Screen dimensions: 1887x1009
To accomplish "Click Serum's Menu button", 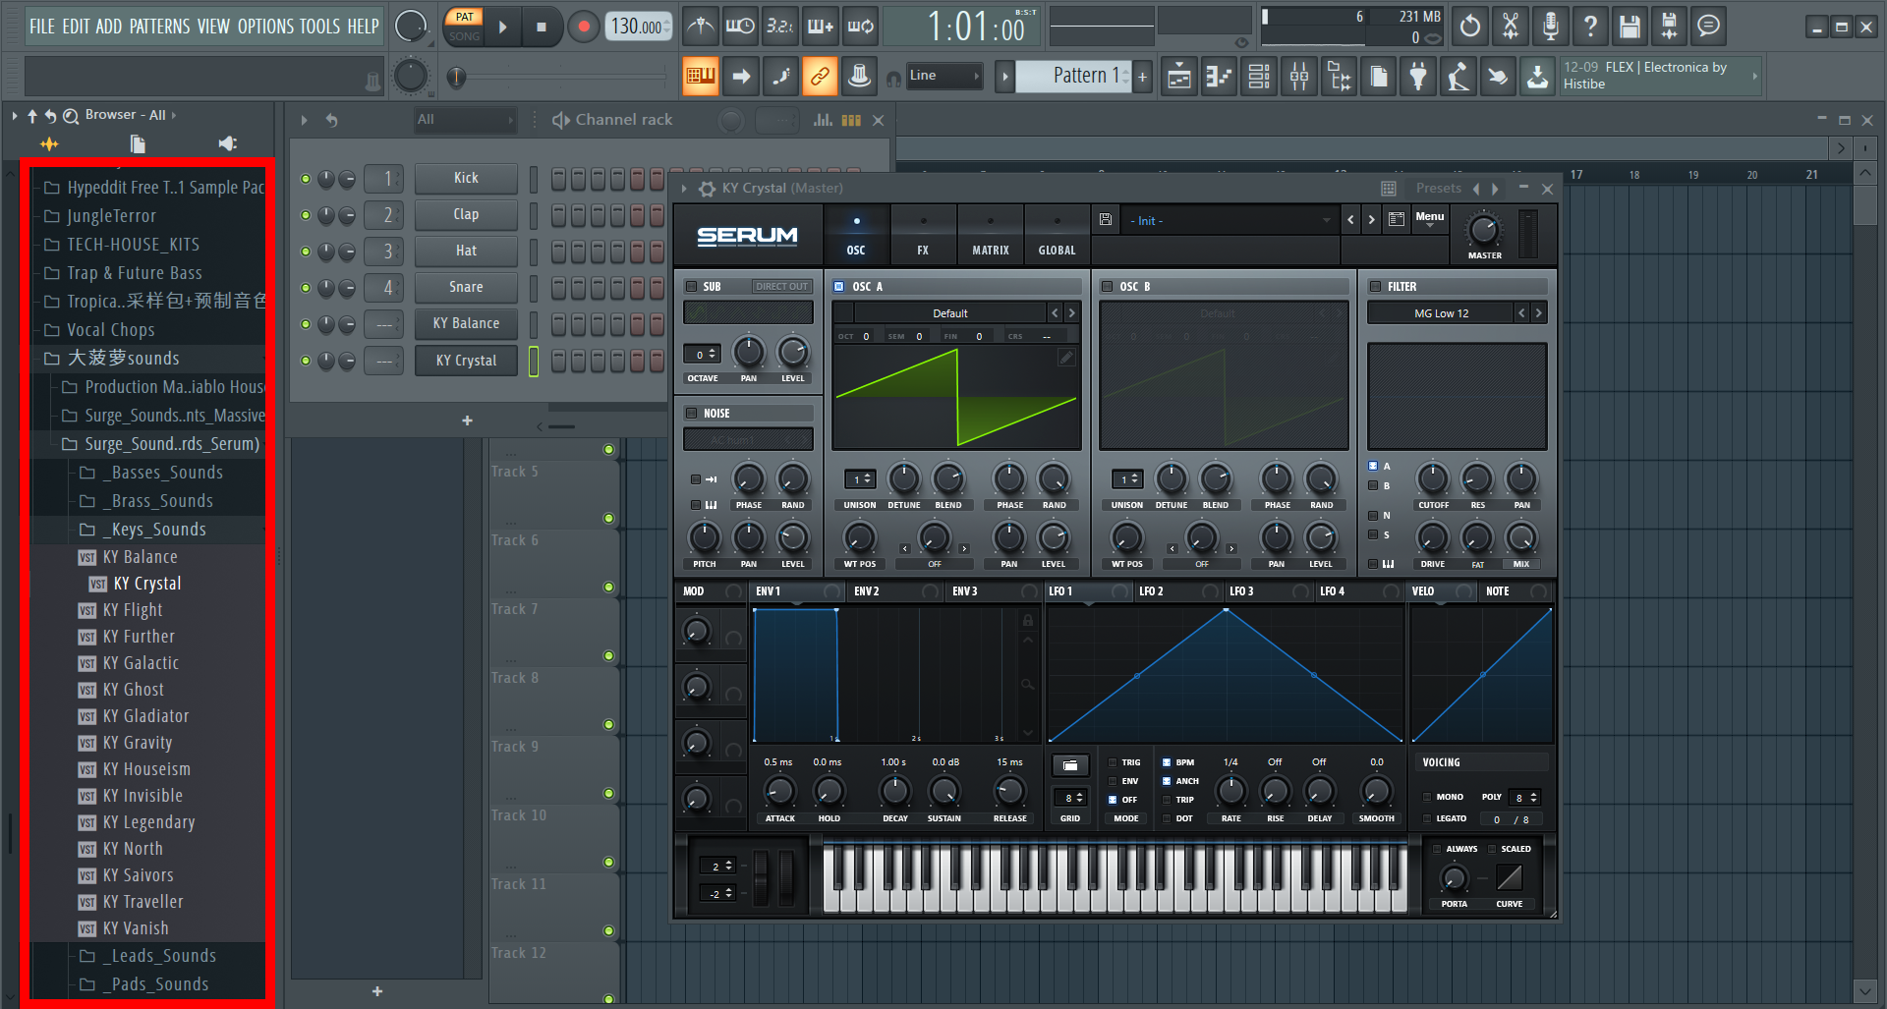I will point(1430,220).
